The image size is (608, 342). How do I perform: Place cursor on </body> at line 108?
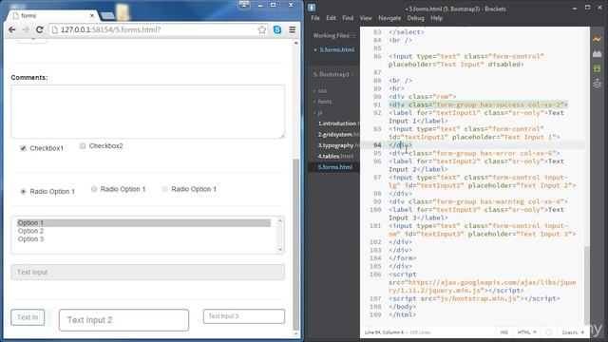pos(402,306)
